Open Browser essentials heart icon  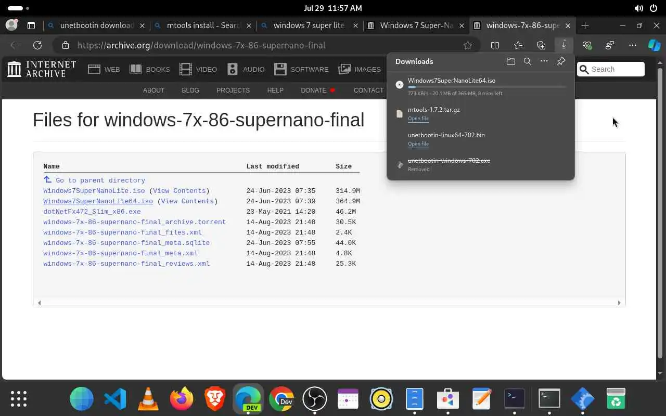click(x=587, y=45)
